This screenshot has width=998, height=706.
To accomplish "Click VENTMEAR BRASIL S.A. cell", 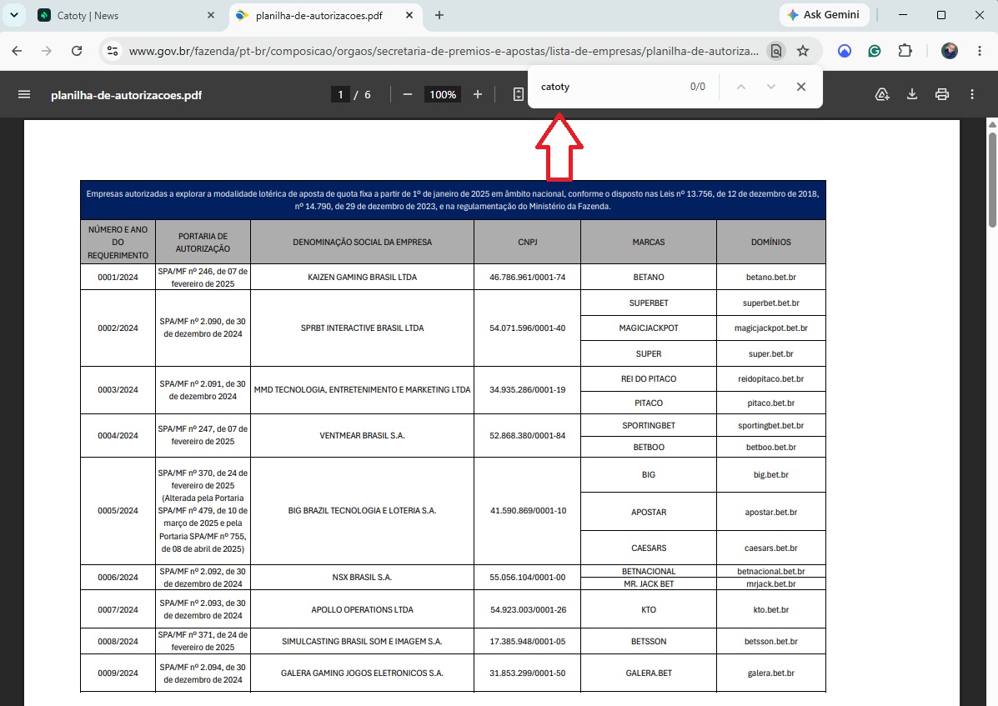I will click(x=362, y=436).
